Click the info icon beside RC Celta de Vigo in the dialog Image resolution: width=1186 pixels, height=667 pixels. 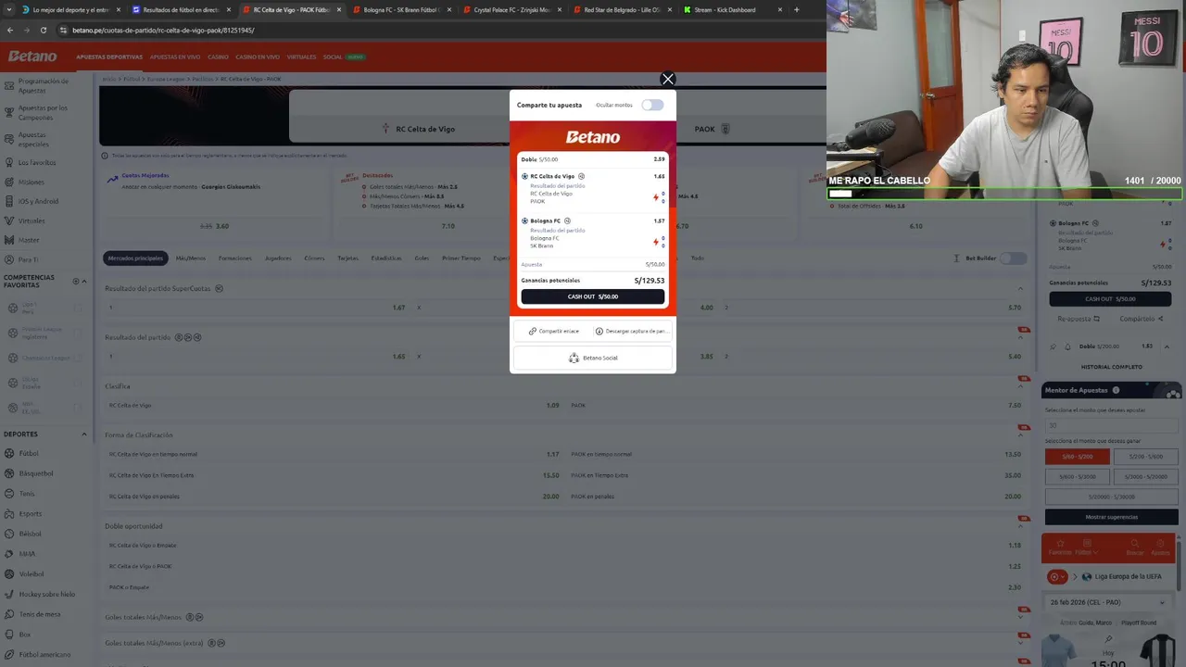click(x=581, y=176)
